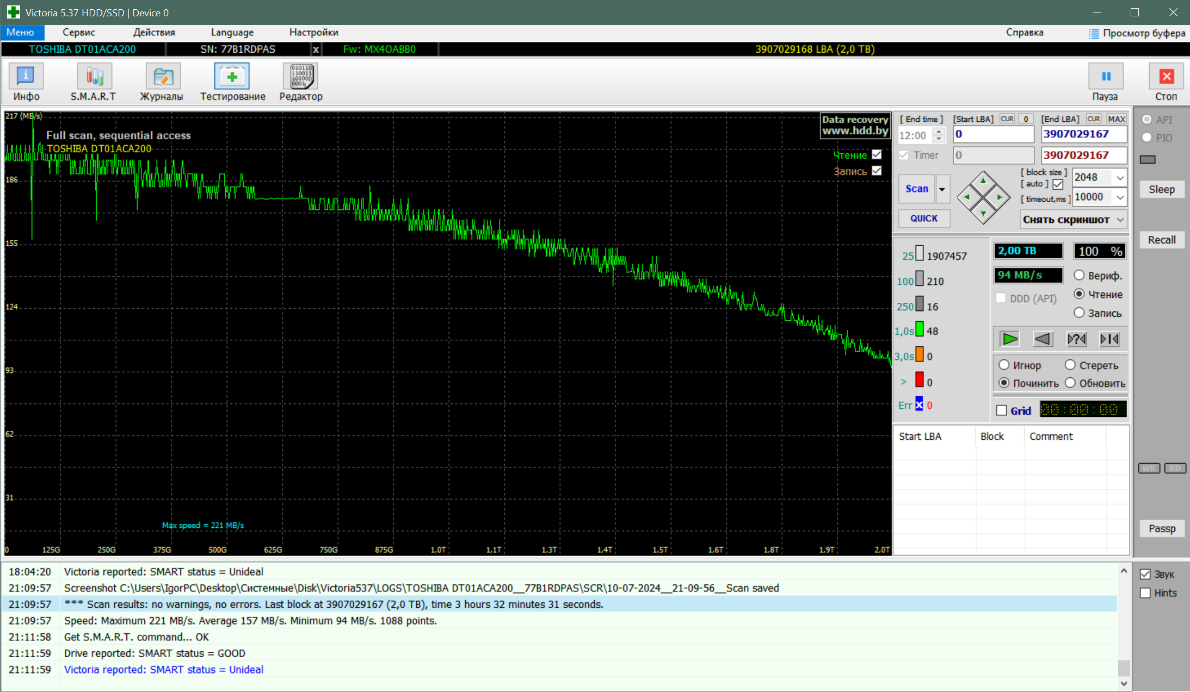Open the timeout 10000 ms dropdown
Viewport: 1190px width, 692px height.
pos(1120,197)
